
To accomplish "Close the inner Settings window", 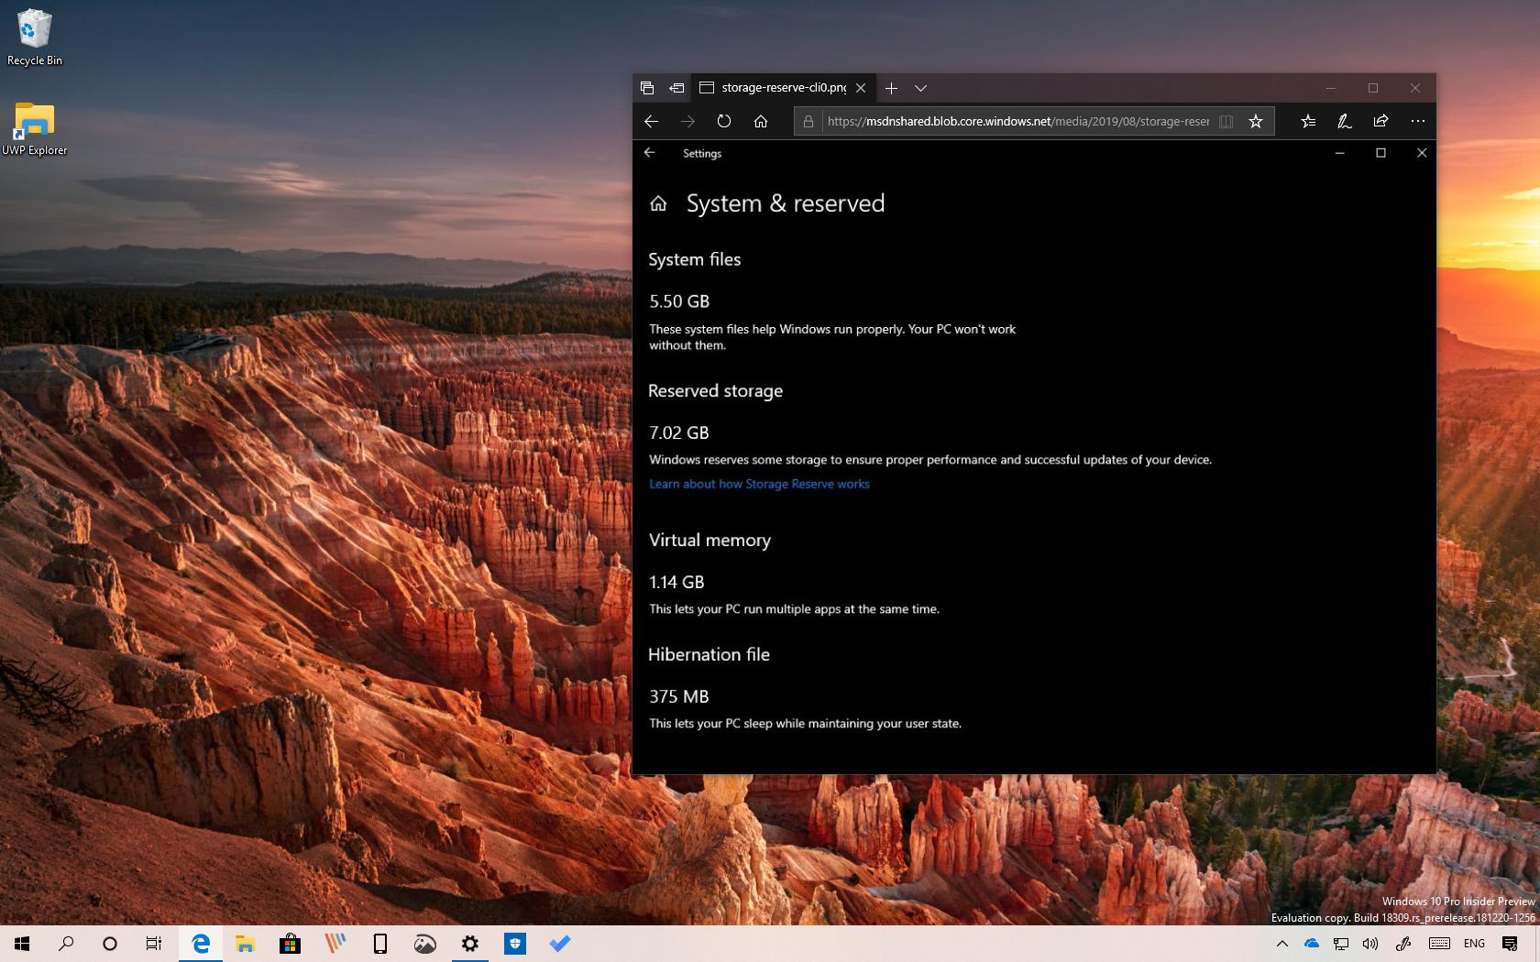I will pos(1422,153).
